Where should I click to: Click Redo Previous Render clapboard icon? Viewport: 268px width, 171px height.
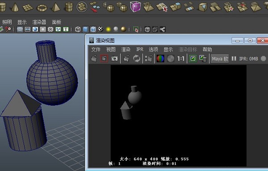coord(94,59)
